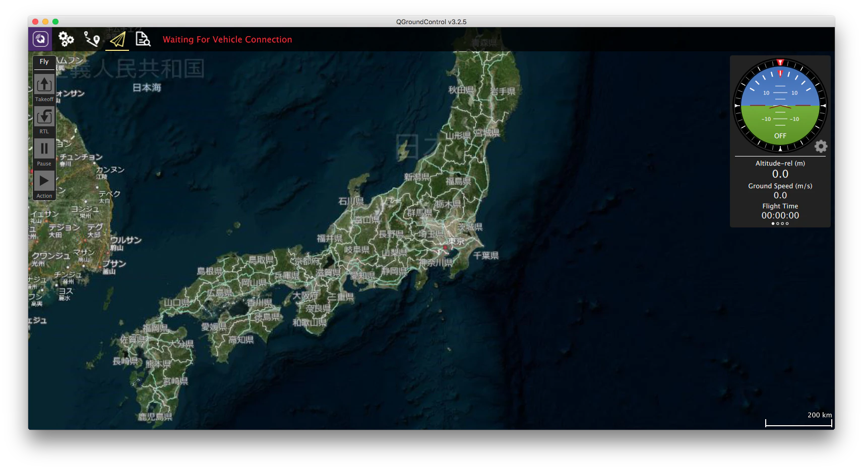Viewport: 863px width, 470px height.
Task: Open the QGroundControl application settings icon
Action: pos(40,39)
